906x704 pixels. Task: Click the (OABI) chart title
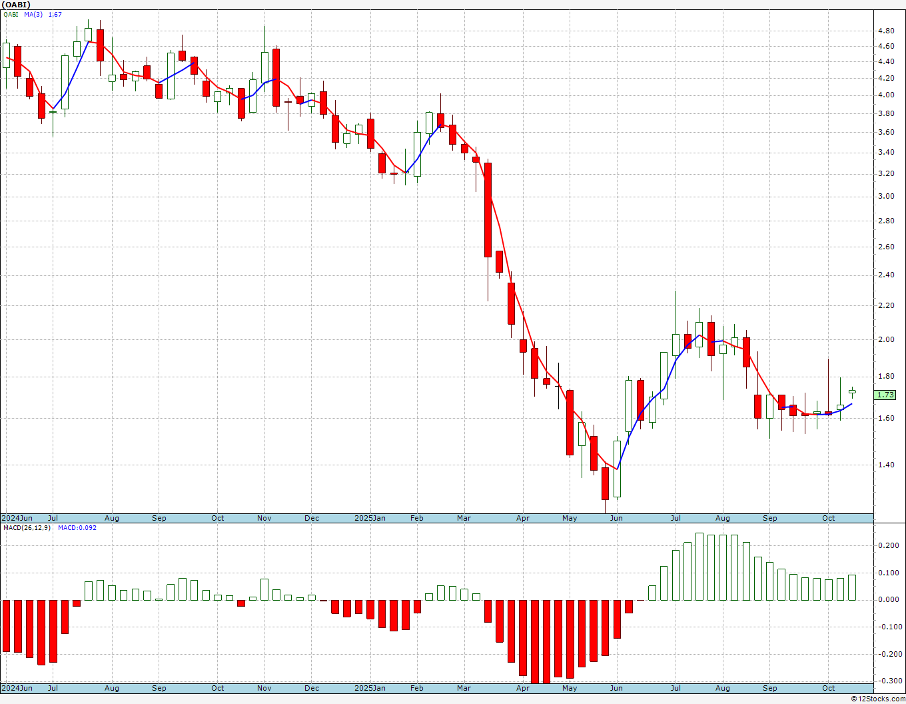click(16, 5)
